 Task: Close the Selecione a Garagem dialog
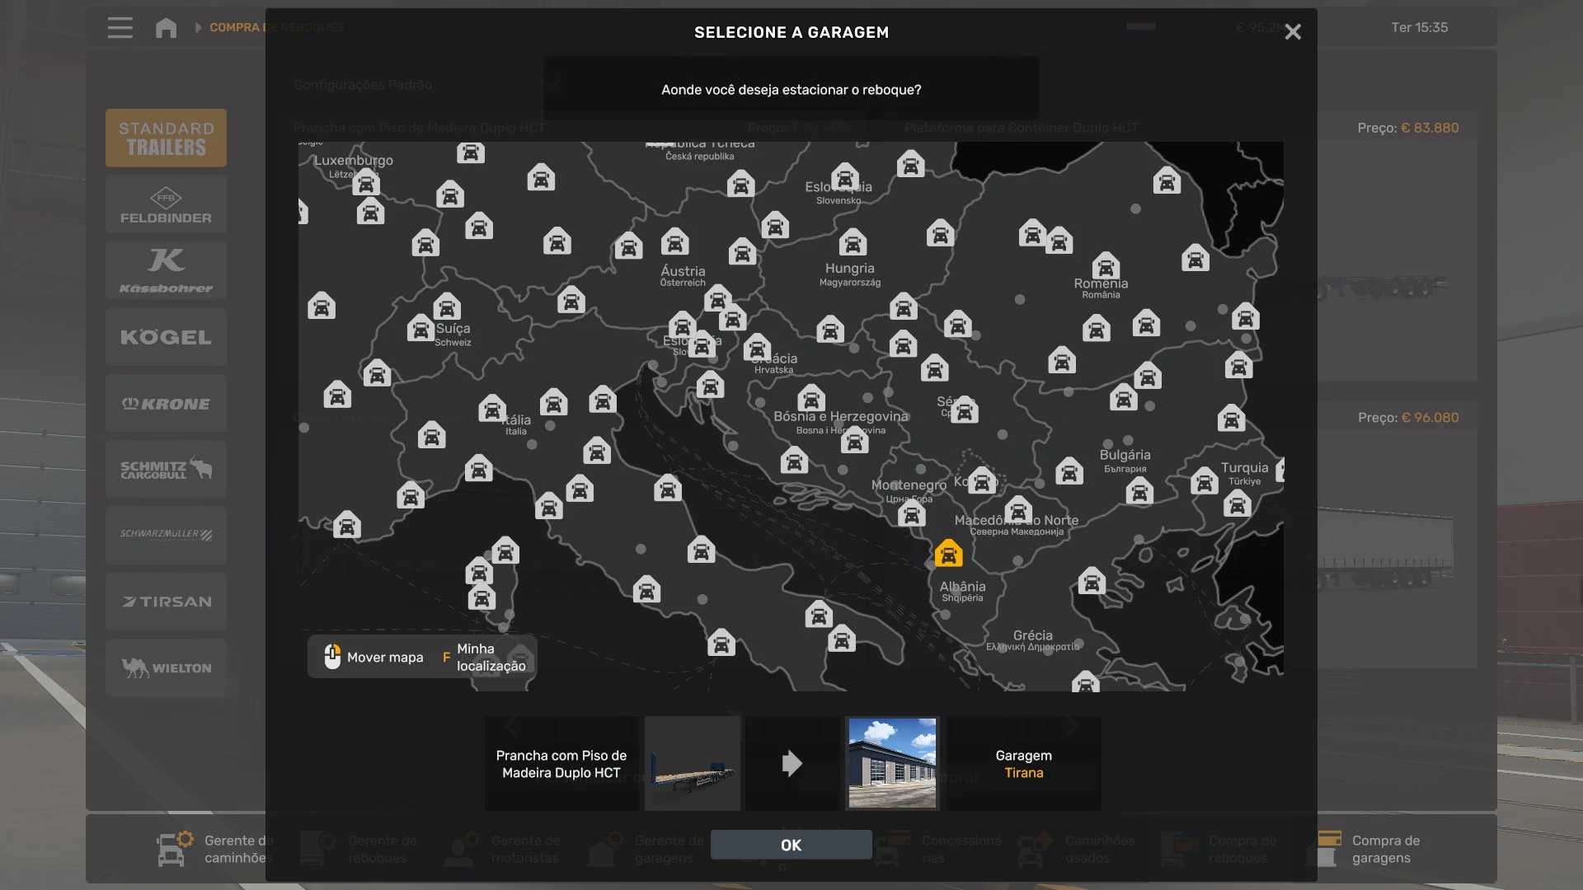click(1292, 32)
